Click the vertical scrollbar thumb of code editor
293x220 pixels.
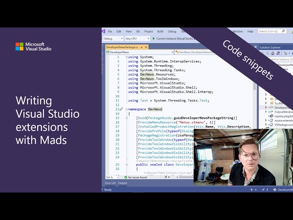point(255,87)
